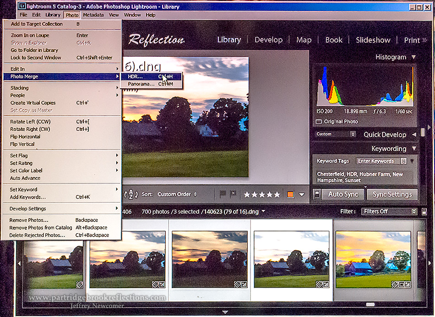Click the histogram graph display

tap(365, 86)
